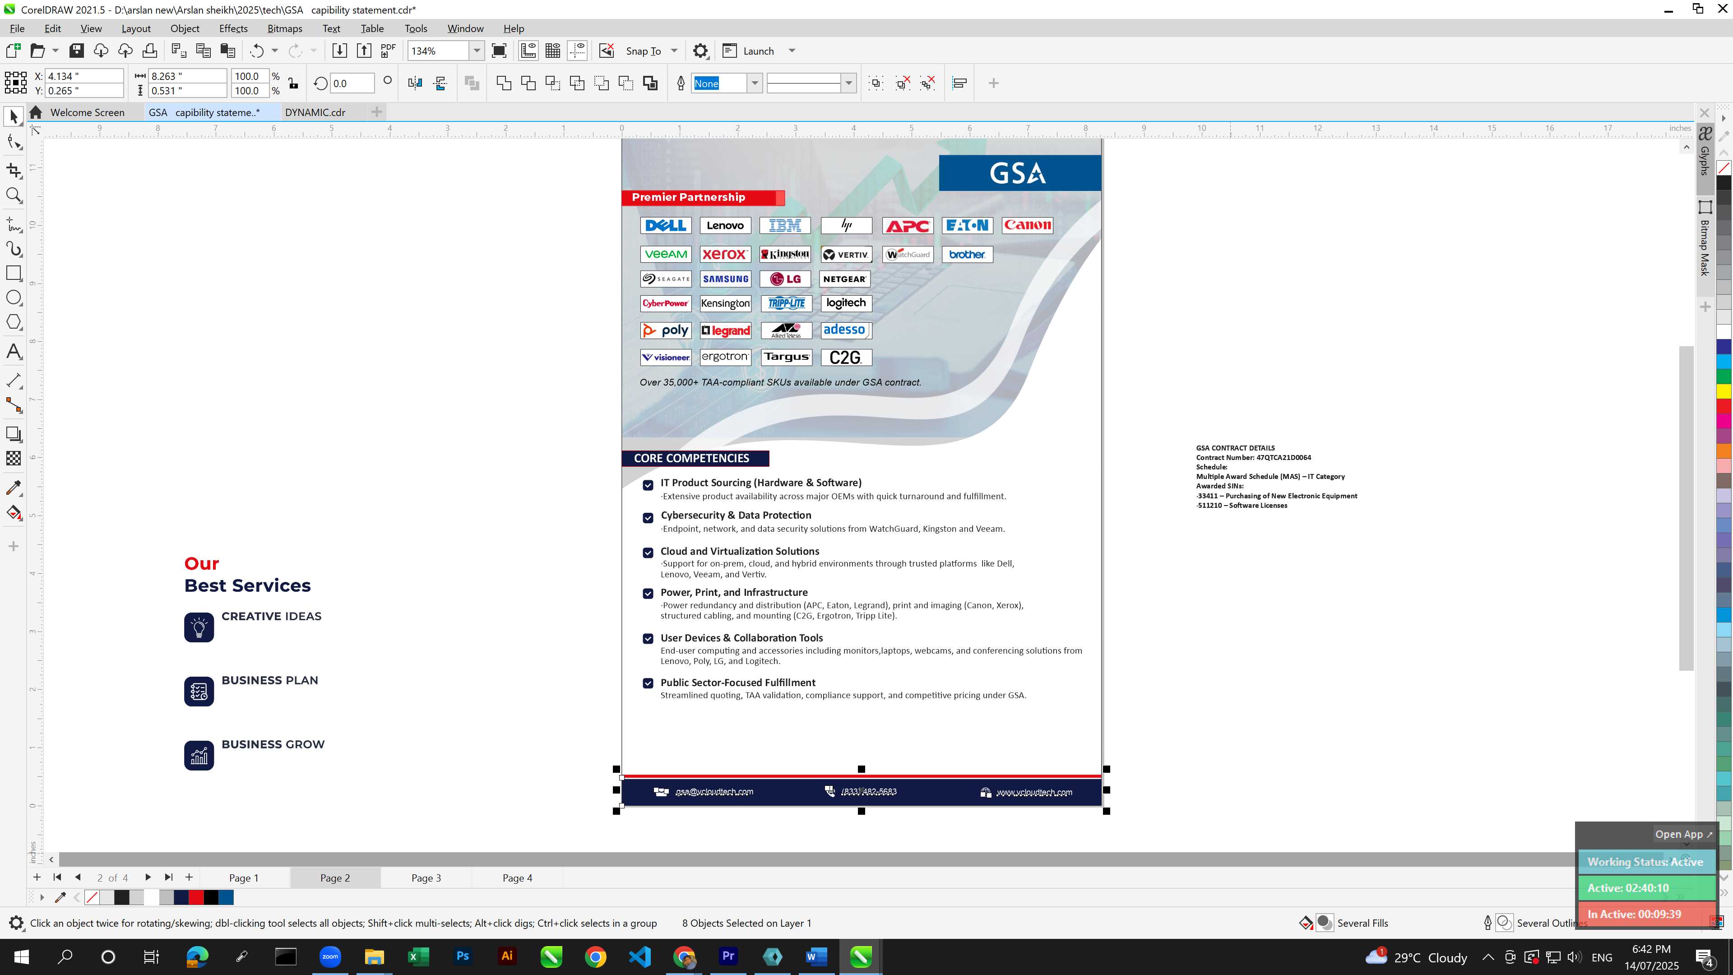
Task: Open the Effects menu
Action: point(233,28)
